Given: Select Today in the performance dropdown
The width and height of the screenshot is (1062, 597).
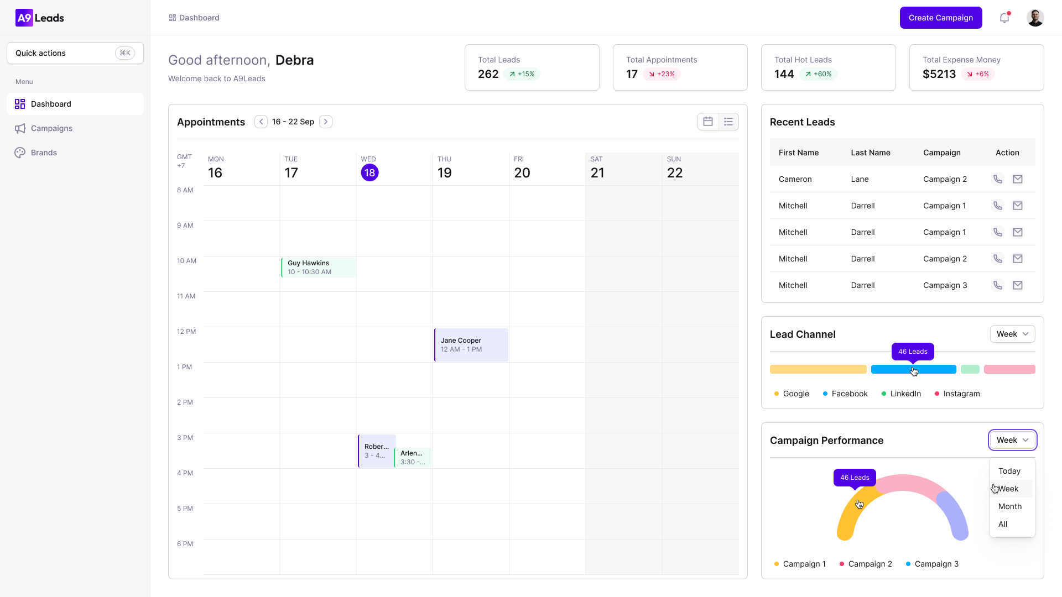Looking at the screenshot, I should tap(1009, 471).
